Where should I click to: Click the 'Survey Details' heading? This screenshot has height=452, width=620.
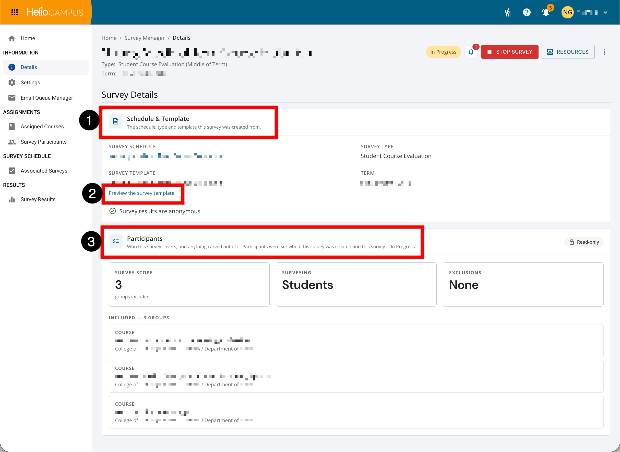pyautogui.click(x=129, y=94)
